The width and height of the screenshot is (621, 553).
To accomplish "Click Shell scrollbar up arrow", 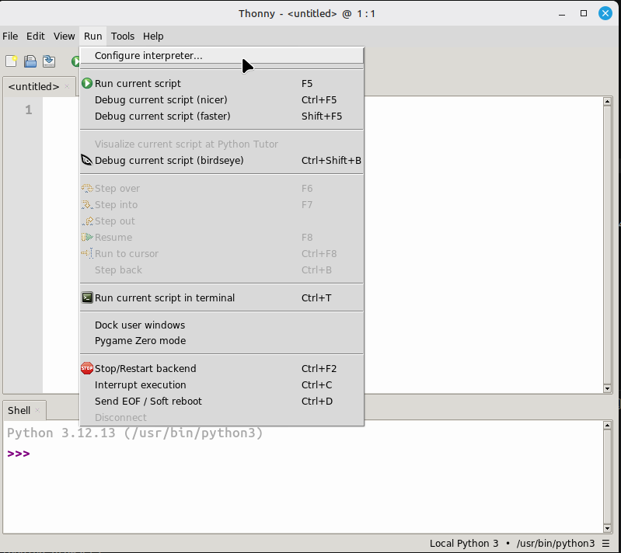I will tap(607, 426).
